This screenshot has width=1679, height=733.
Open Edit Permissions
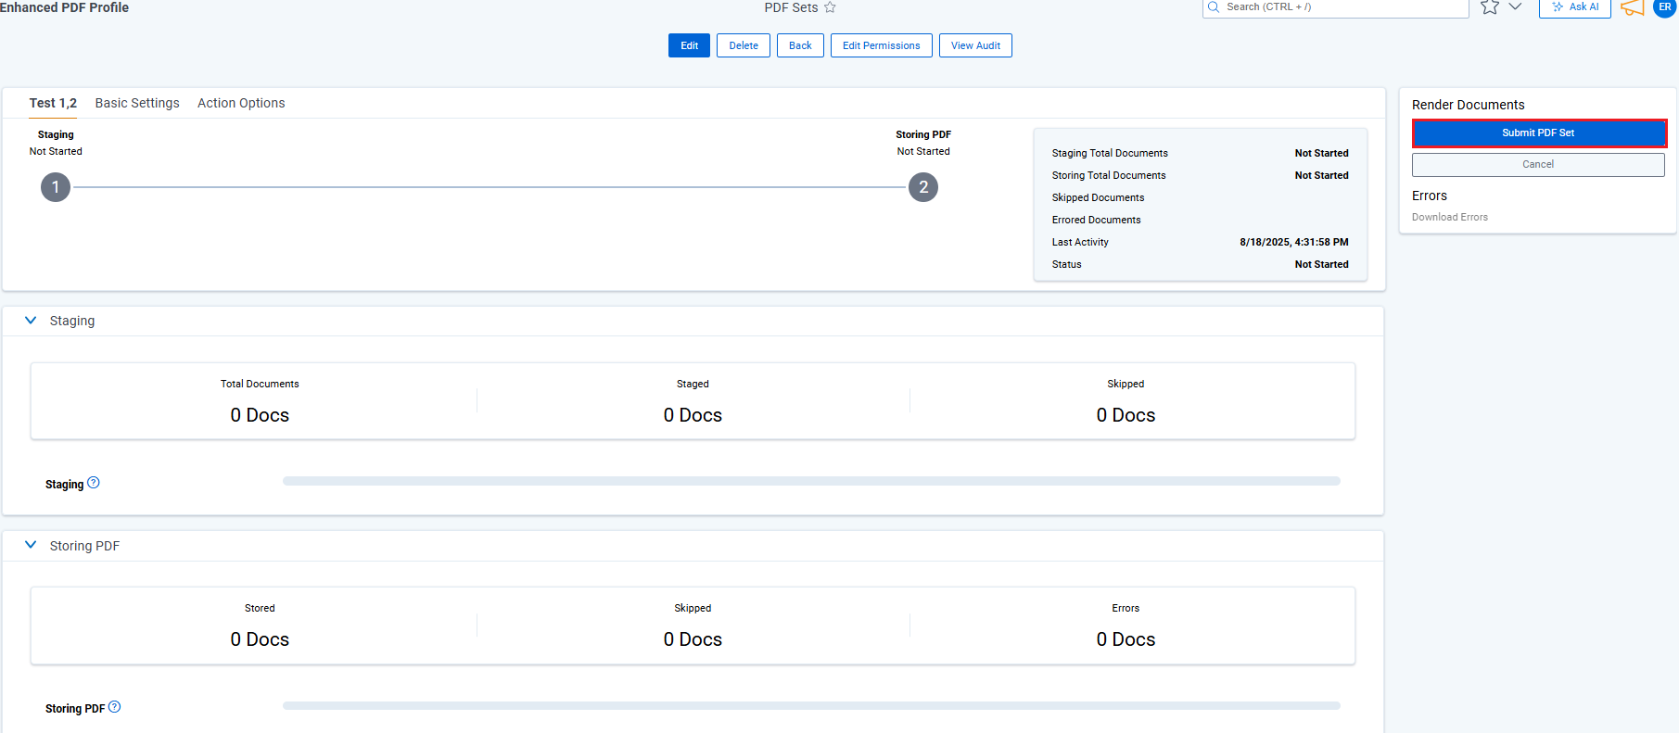click(x=882, y=45)
